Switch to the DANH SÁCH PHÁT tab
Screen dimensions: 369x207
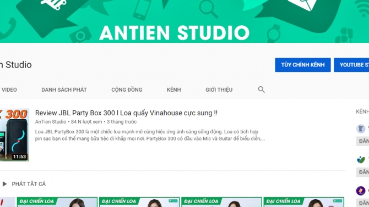pyautogui.click(x=64, y=89)
